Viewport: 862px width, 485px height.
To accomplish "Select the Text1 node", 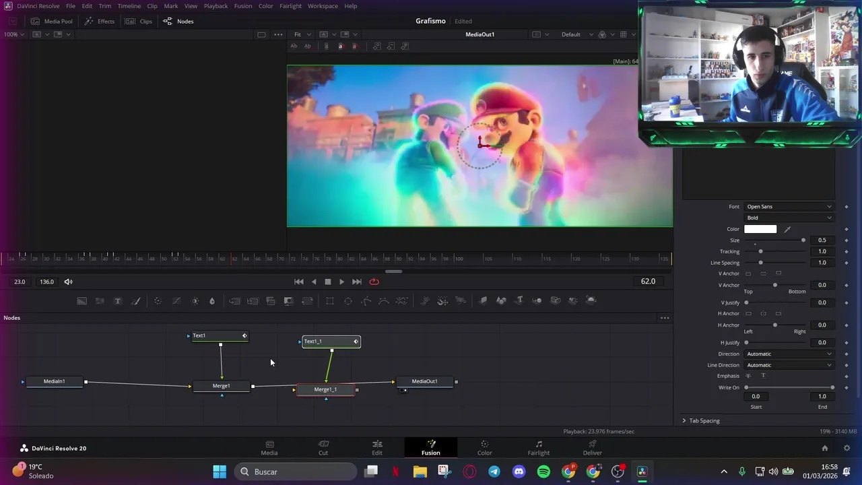I will pyautogui.click(x=219, y=335).
